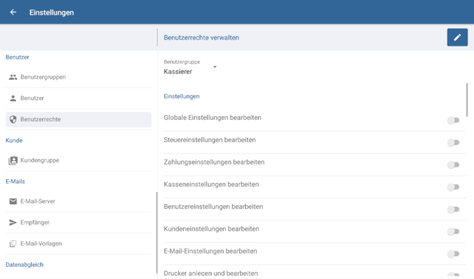Image resolution: width=474 pixels, height=279 pixels.
Task: Click the Benutzer person icon
Action: (x=12, y=98)
